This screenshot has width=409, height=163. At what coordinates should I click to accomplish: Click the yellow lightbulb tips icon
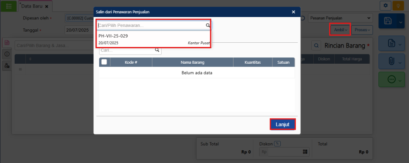click(x=397, y=6)
